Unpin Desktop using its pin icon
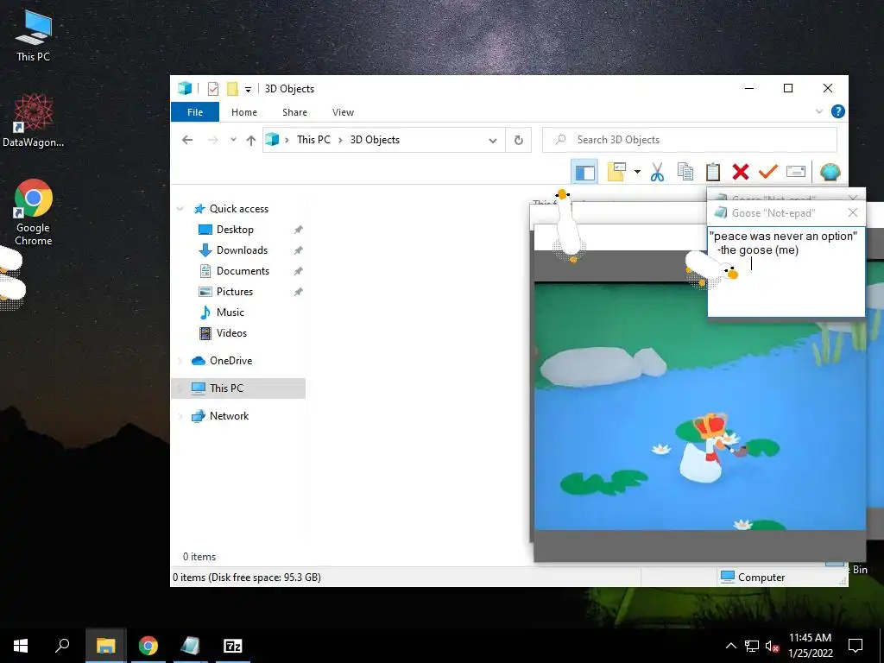 click(298, 230)
